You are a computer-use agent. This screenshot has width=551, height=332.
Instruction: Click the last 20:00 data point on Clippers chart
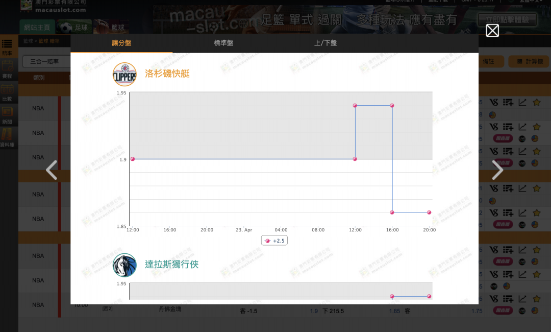tap(429, 212)
